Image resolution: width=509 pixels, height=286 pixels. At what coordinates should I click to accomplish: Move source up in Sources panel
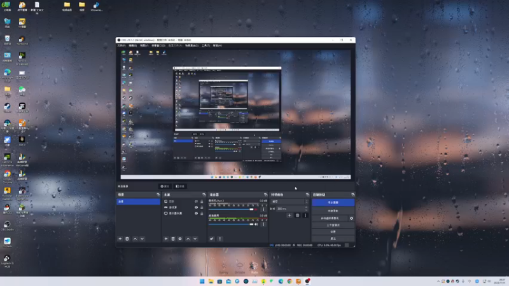[x=188, y=239]
